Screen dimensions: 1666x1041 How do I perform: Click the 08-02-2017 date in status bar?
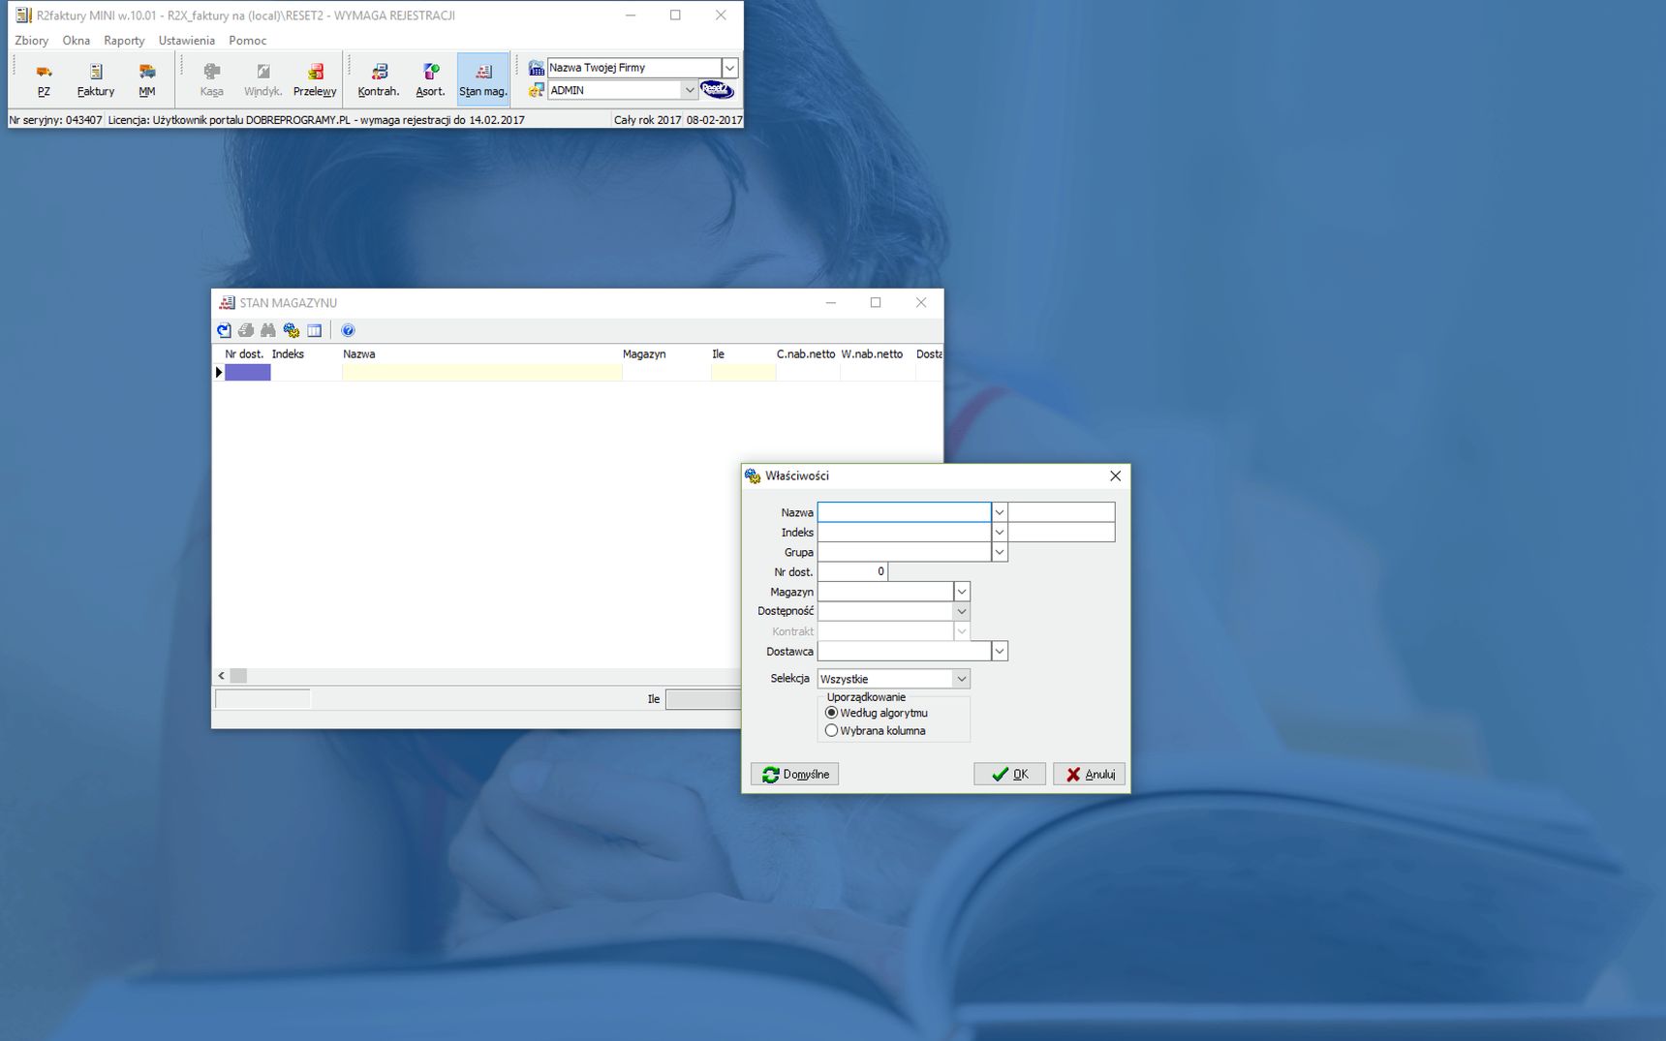coord(714,120)
